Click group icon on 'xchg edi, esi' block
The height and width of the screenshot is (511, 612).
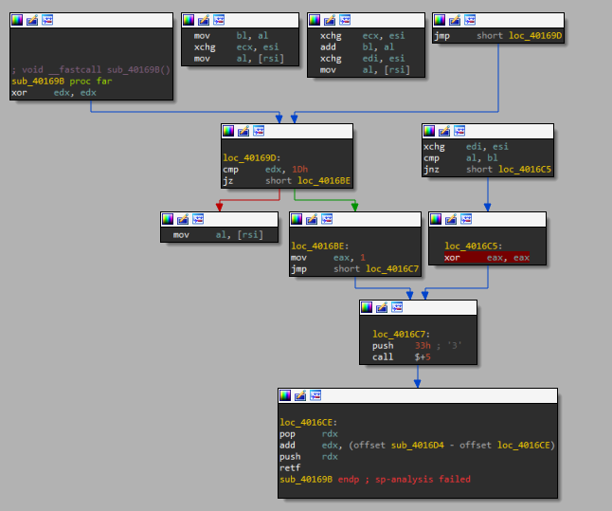pyautogui.click(x=459, y=131)
